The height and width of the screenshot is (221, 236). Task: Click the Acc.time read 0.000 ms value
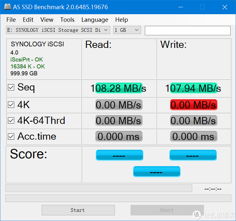point(119,136)
